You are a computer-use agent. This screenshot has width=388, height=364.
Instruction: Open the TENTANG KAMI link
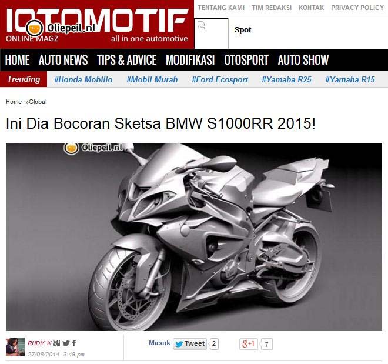coord(221,8)
